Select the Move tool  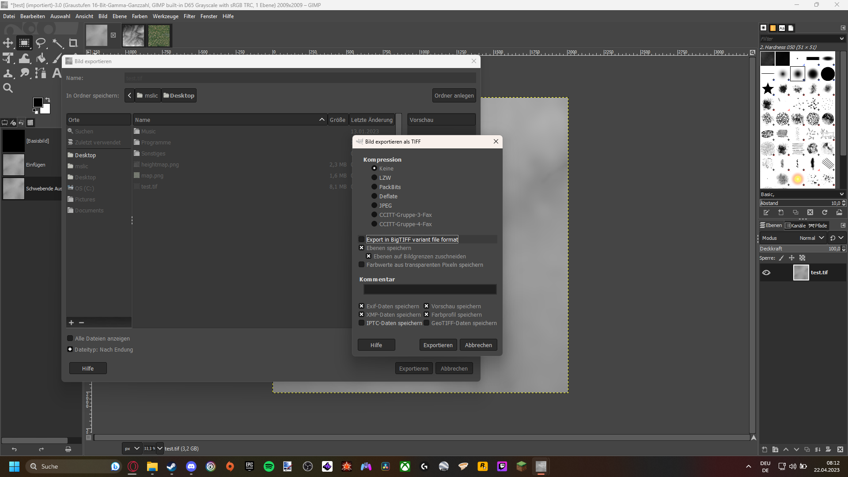8,43
